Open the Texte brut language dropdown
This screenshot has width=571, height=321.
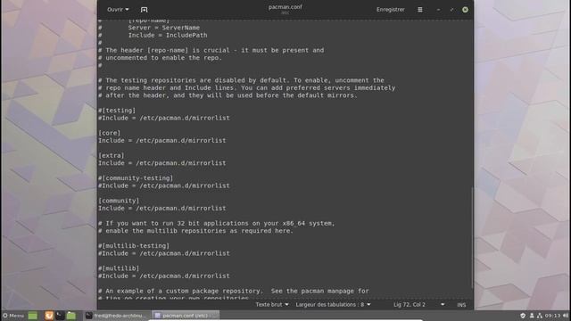pyautogui.click(x=271, y=304)
